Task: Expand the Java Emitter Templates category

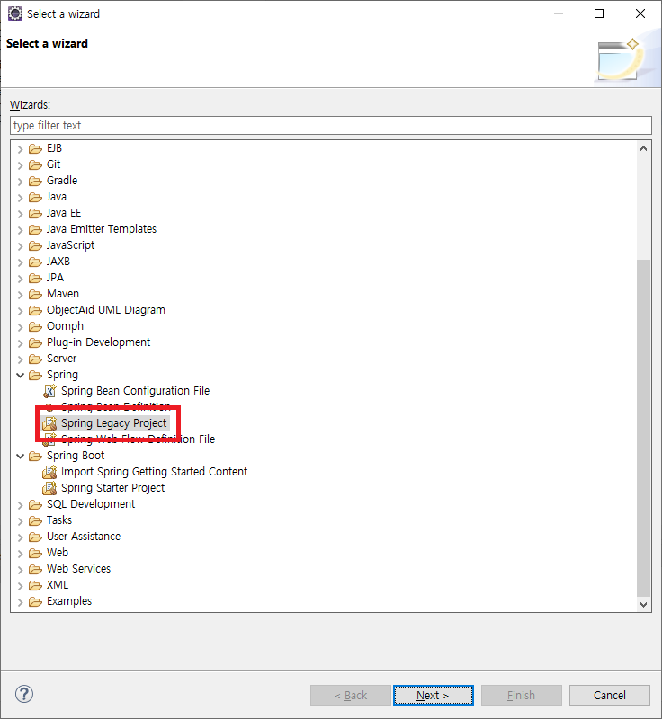Action: 20,230
